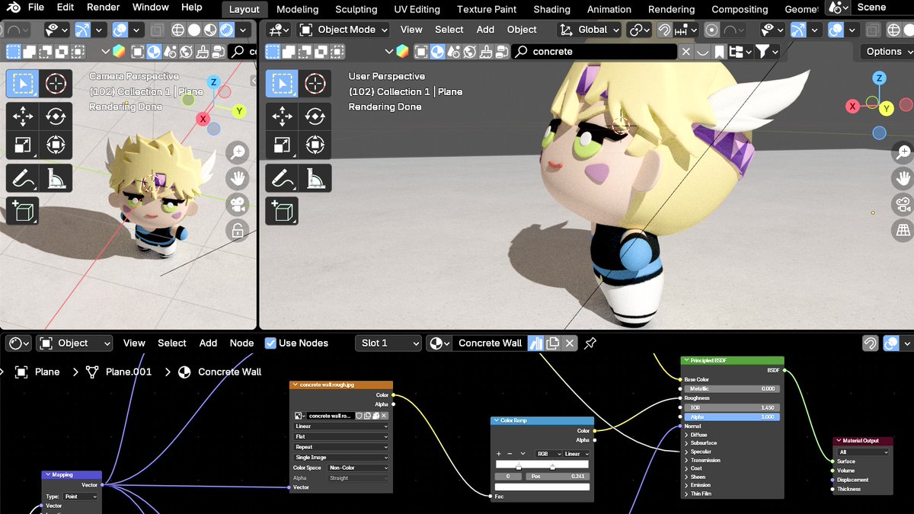Open Color Ramp RGB color mode dropdown
The image size is (914, 514).
click(548, 454)
